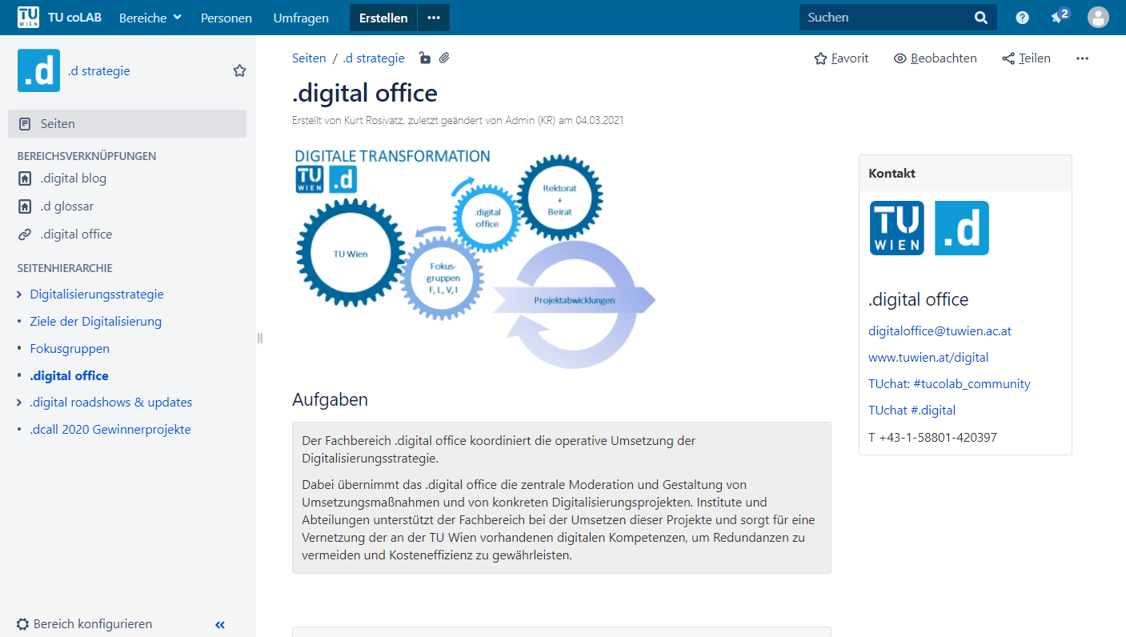This screenshot has height=637, width=1126.
Task: Expand the Digitalisierungsstrategie tree node
Action: [19, 294]
